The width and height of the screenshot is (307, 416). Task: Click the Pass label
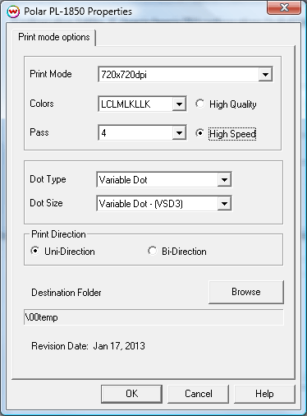click(x=39, y=132)
